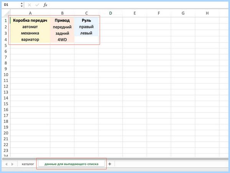Select row 1 header
The height and width of the screenshot is (173, 230).
click(6, 21)
